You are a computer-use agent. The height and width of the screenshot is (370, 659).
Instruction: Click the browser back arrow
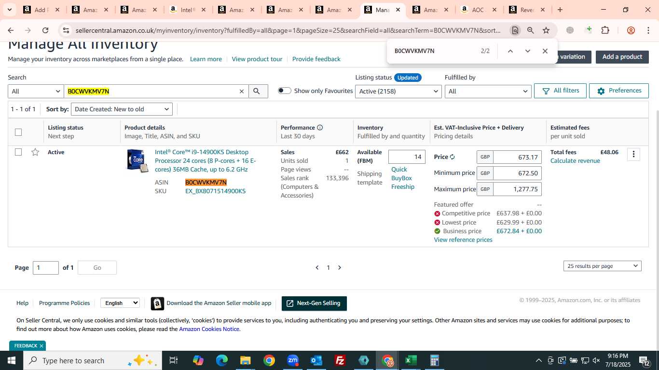[11, 30]
